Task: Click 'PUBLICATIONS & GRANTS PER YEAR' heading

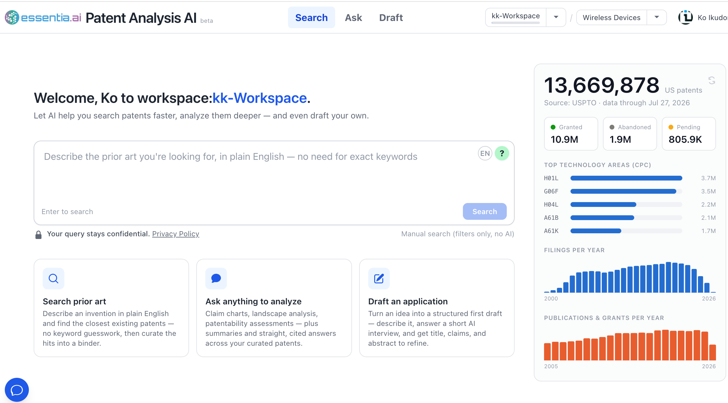Action: point(604,318)
